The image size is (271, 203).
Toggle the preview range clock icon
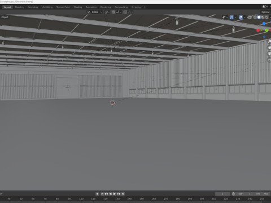(x=233, y=194)
